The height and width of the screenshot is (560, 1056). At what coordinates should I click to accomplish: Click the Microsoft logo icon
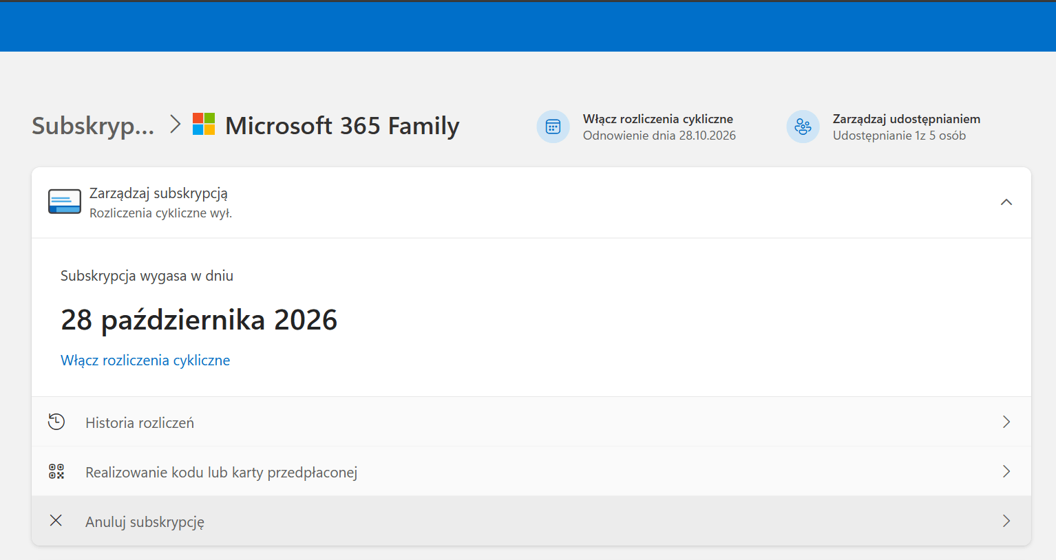click(x=204, y=125)
